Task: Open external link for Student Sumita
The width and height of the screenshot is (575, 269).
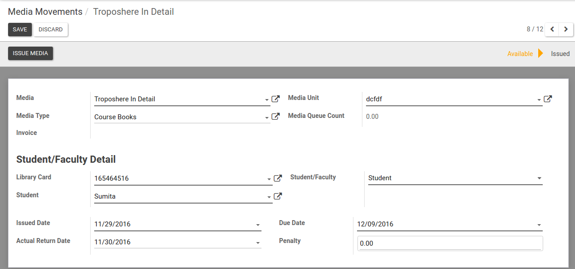Action: (x=278, y=196)
